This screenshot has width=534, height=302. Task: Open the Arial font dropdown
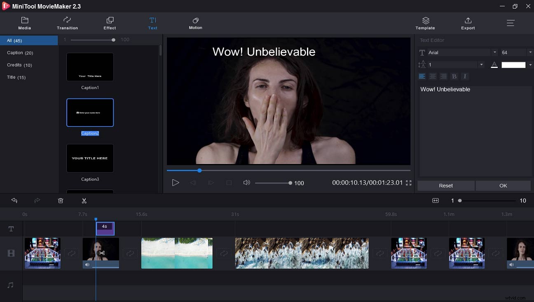(494, 52)
